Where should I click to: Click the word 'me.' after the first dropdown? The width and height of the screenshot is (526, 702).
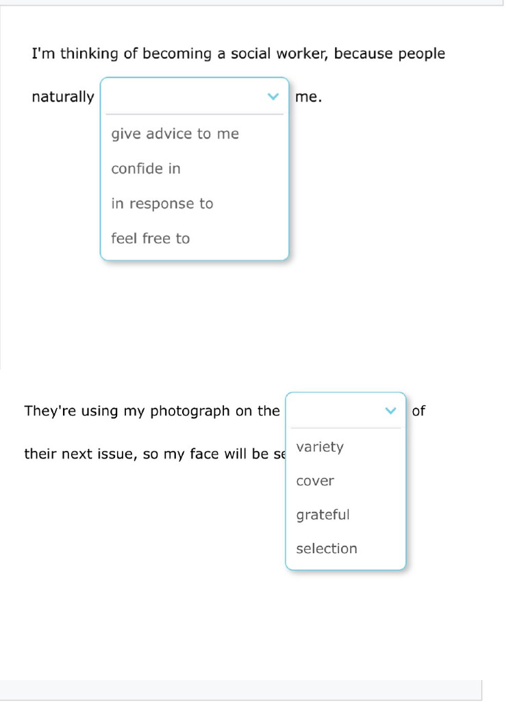point(308,97)
